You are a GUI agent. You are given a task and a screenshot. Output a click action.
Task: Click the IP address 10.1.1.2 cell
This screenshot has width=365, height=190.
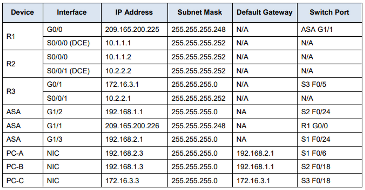coord(118,57)
